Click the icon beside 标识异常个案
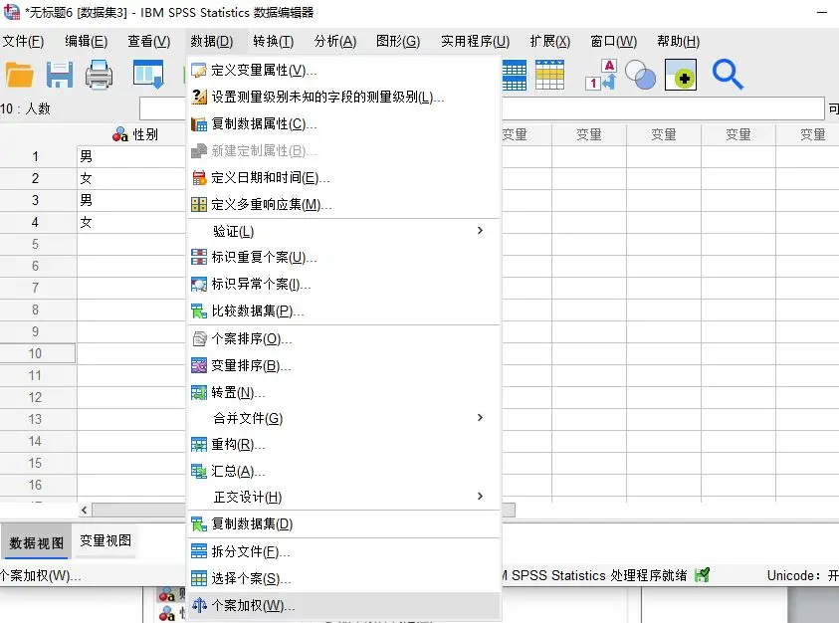This screenshot has width=839, height=623. pyautogui.click(x=199, y=285)
